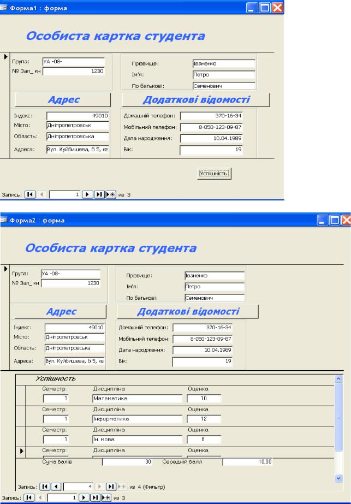Click Дата народження field in Форма1

click(211, 138)
